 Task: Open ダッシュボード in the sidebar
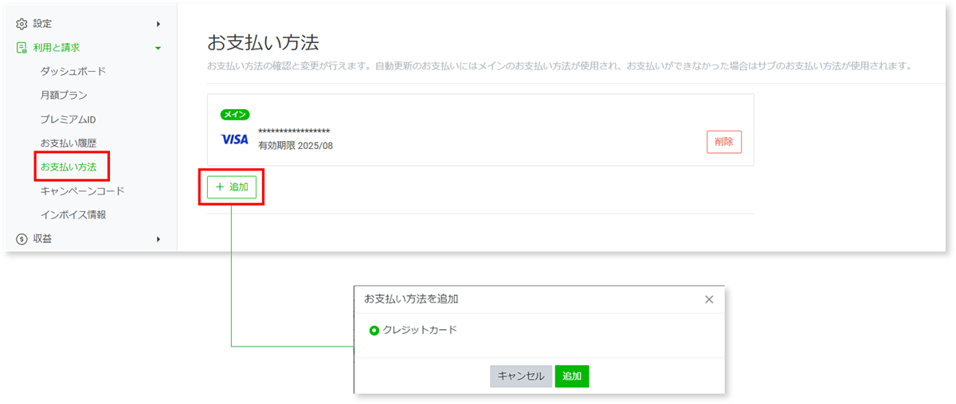[72, 72]
